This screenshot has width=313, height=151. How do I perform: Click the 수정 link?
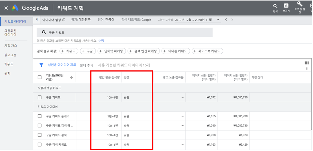(101, 41)
